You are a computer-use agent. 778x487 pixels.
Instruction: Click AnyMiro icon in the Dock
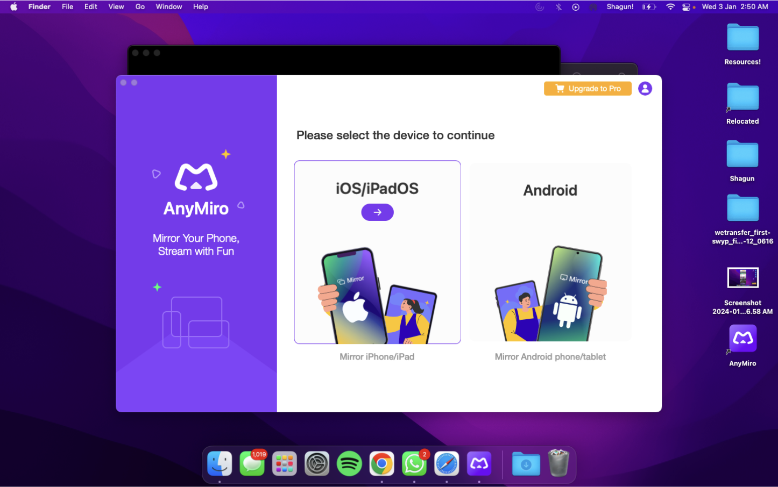479,463
